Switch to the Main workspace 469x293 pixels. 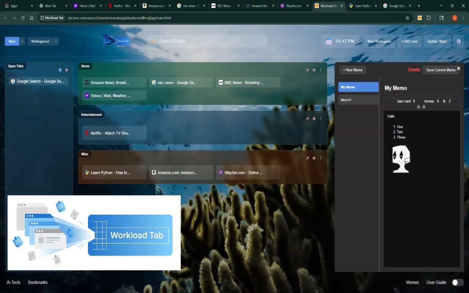(x=12, y=41)
